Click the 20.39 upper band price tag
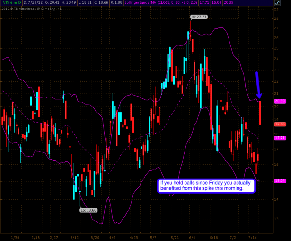 point(279,101)
